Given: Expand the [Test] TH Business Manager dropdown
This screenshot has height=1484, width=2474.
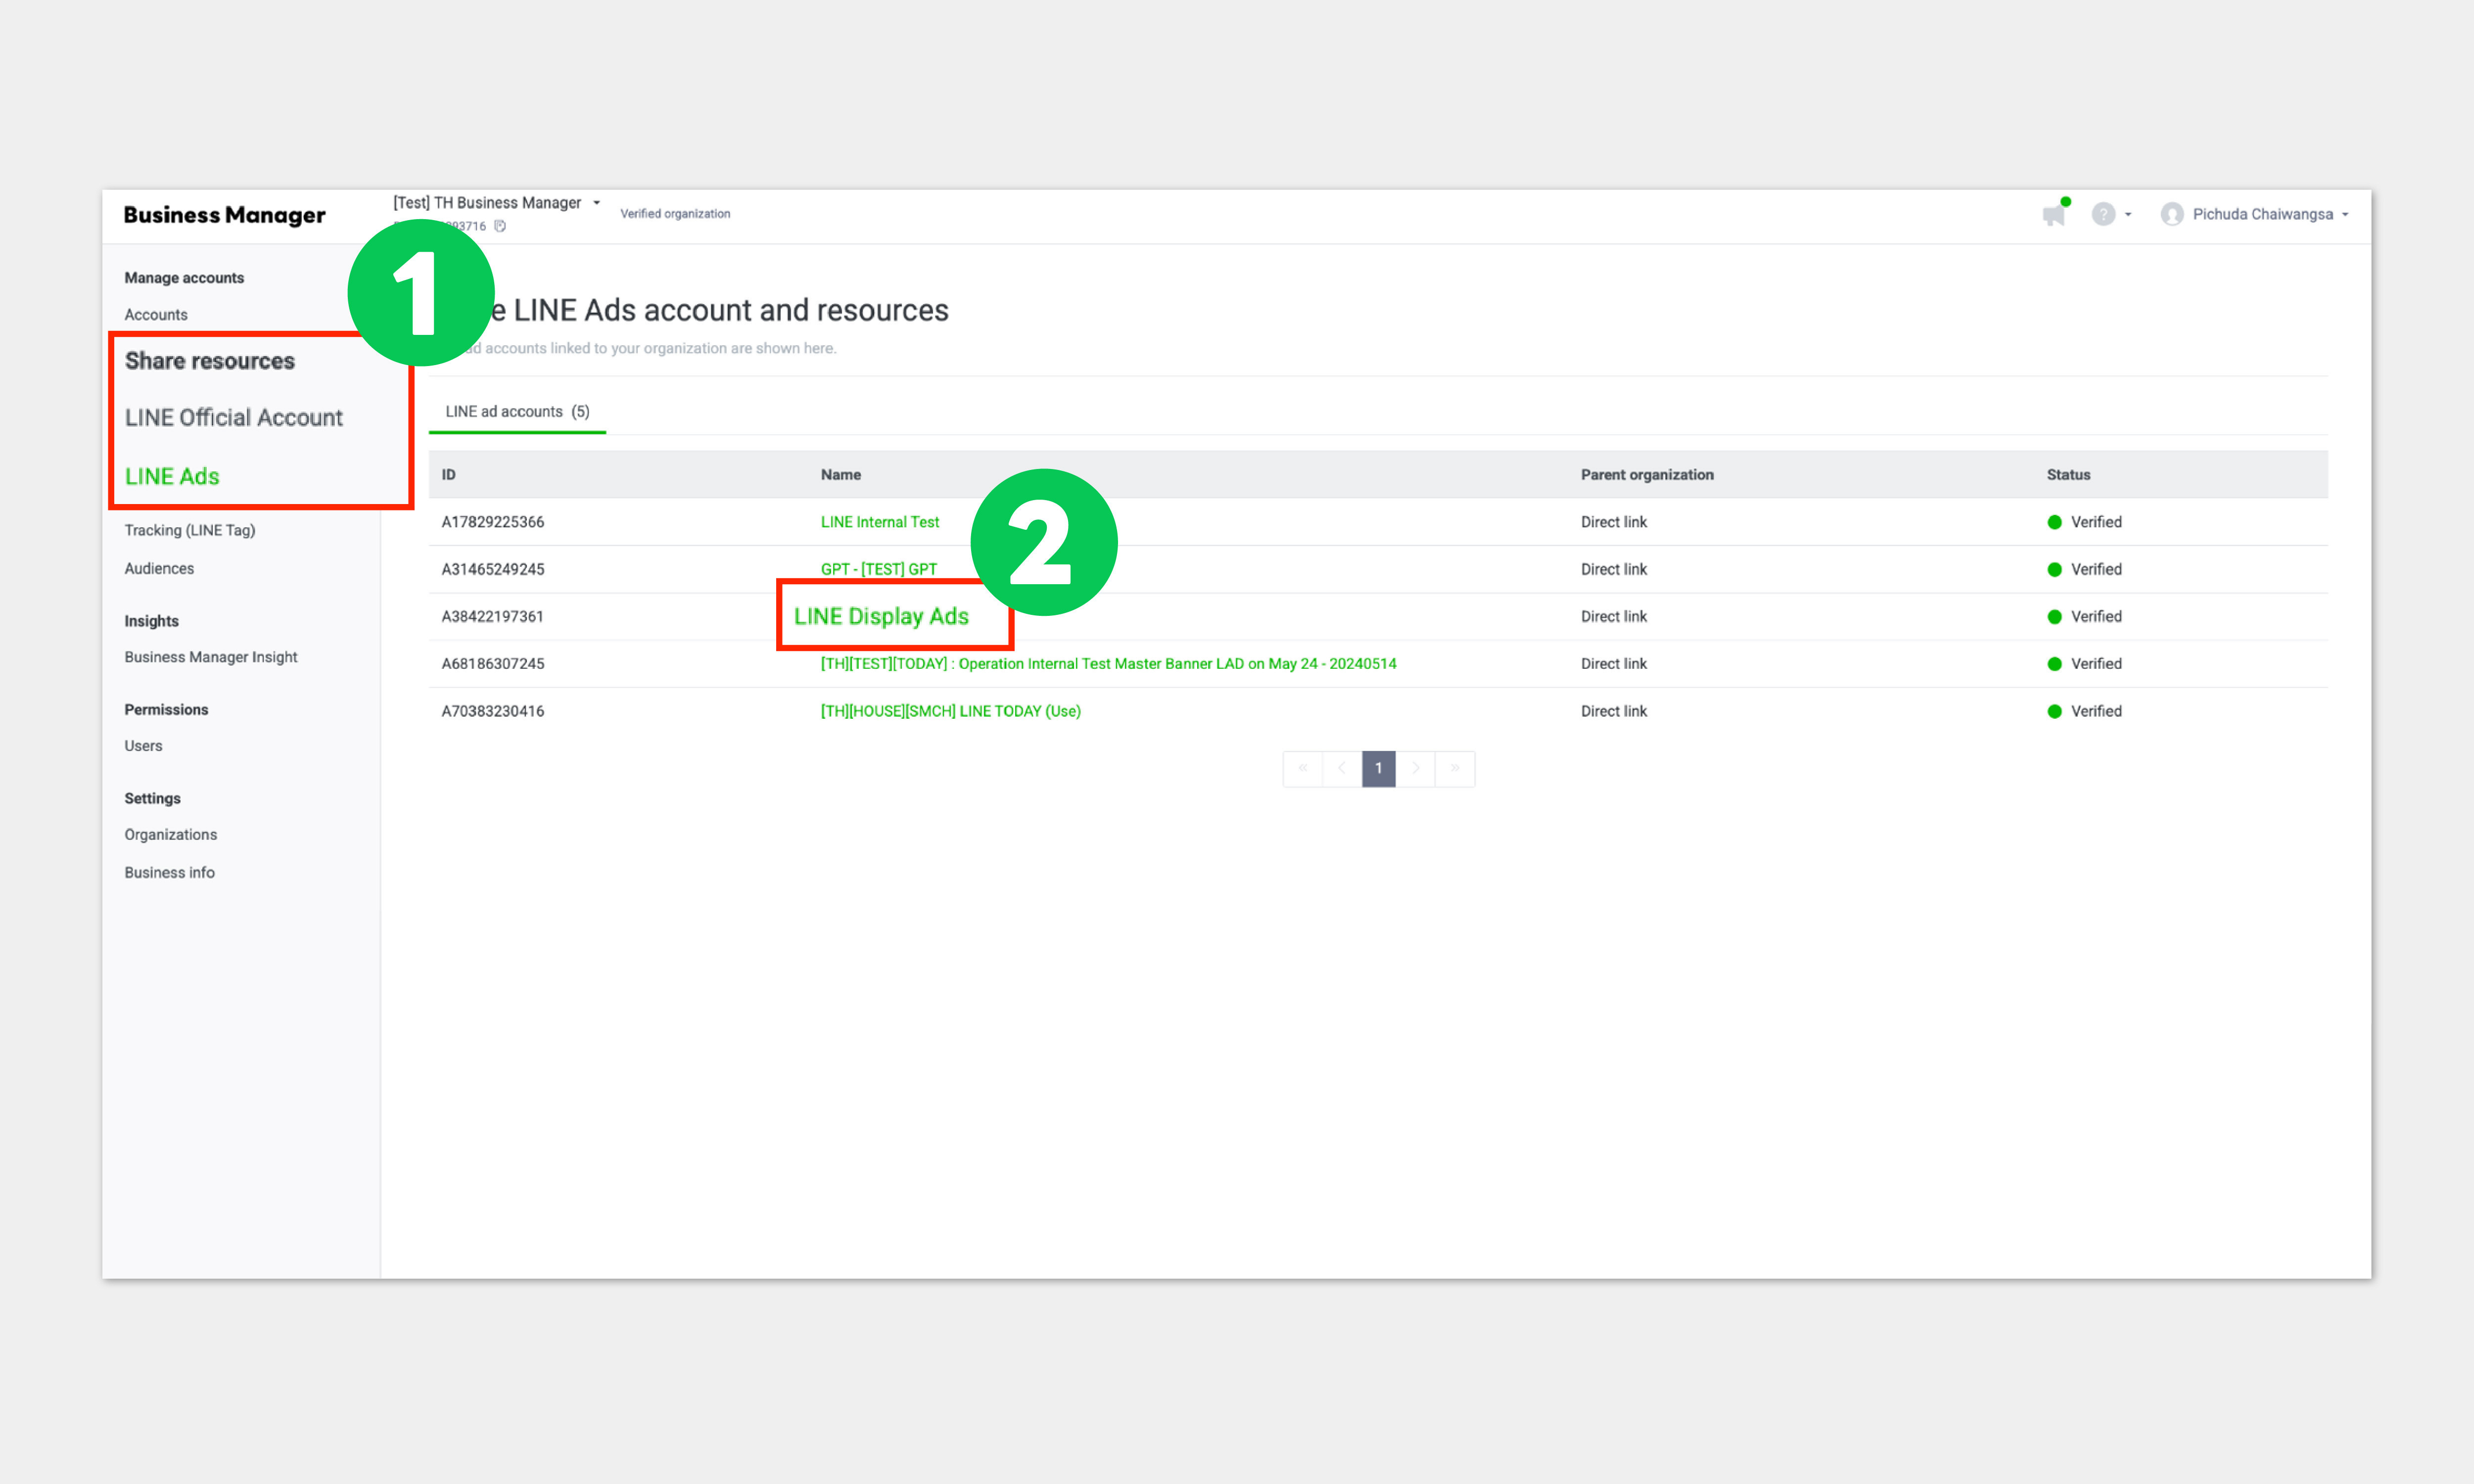Looking at the screenshot, I should click(x=597, y=203).
